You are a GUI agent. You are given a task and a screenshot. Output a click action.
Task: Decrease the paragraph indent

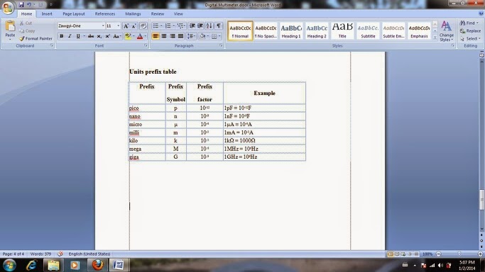tap(192, 26)
